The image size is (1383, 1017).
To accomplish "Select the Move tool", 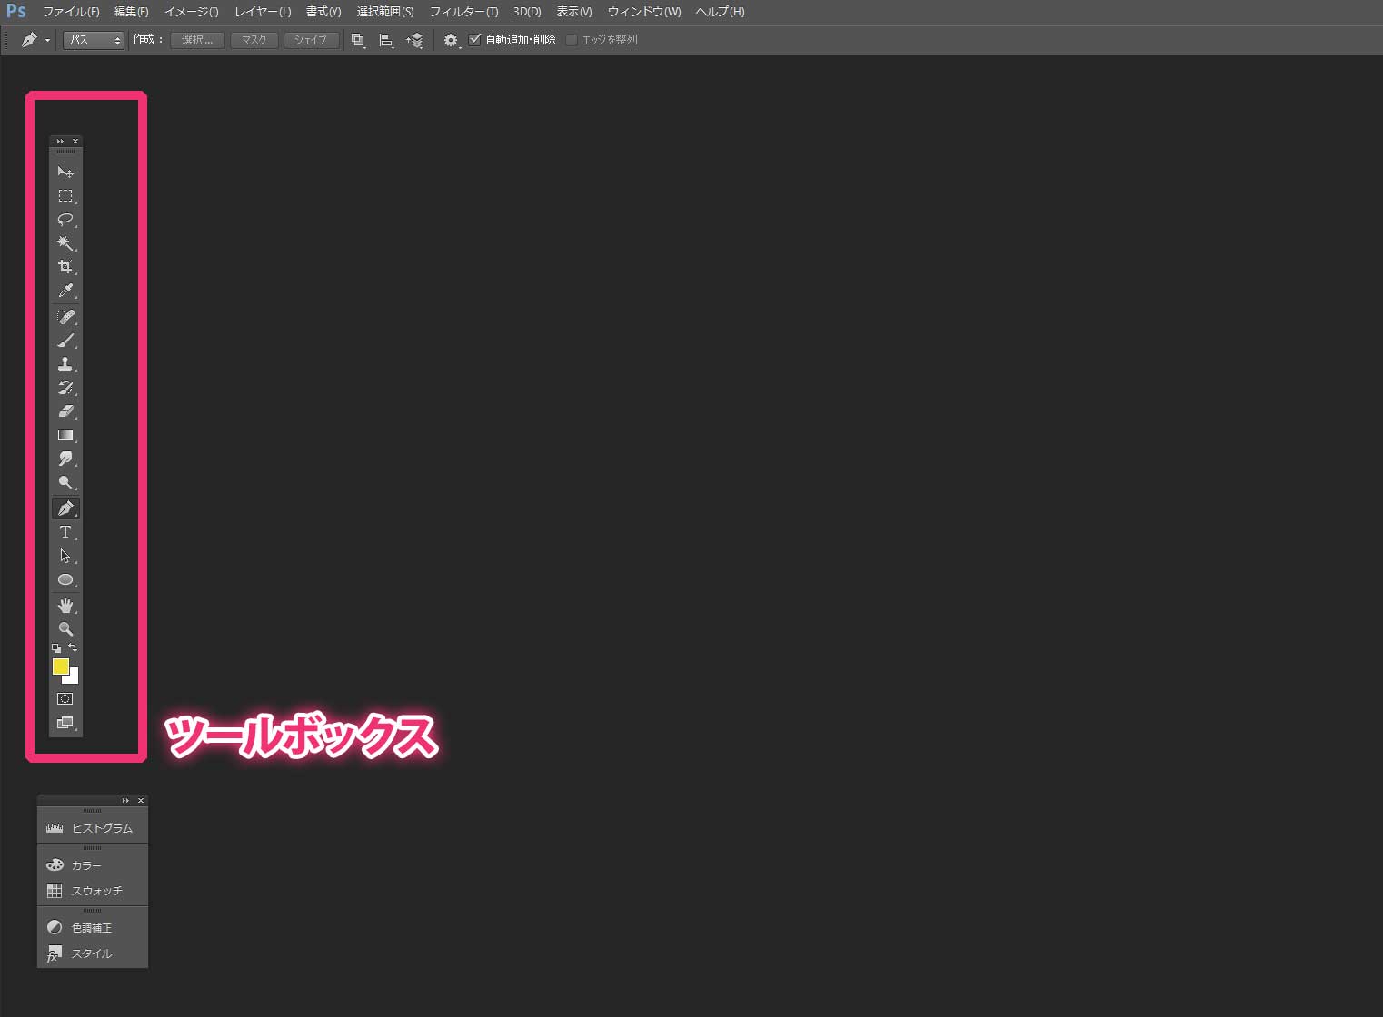I will (x=65, y=172).
